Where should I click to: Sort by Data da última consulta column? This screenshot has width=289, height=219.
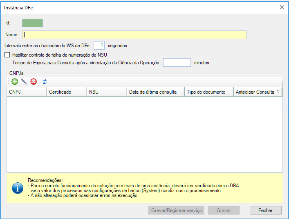click(156, 92)
